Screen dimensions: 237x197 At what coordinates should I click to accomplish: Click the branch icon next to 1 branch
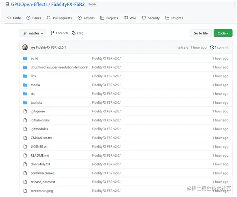(x=53, y=33)
